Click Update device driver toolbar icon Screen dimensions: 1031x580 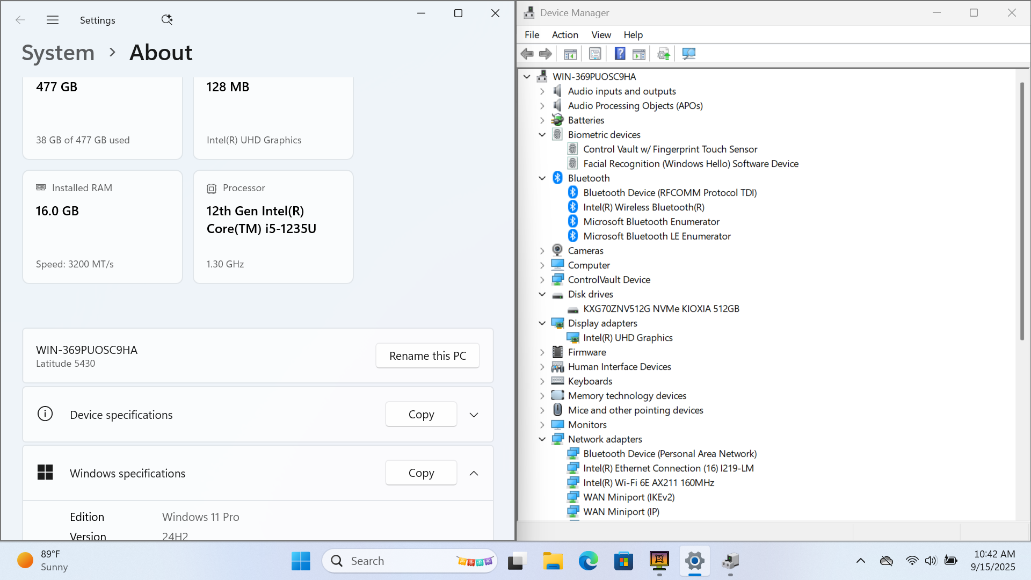(664, 54)
